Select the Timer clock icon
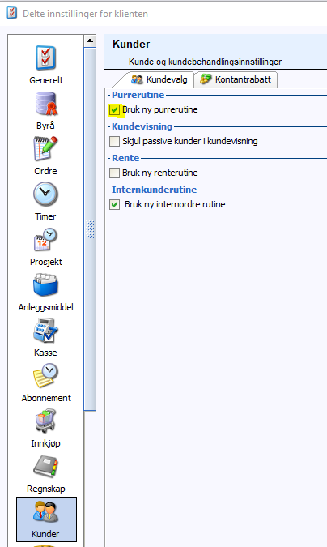 click(x=45, y=194)
